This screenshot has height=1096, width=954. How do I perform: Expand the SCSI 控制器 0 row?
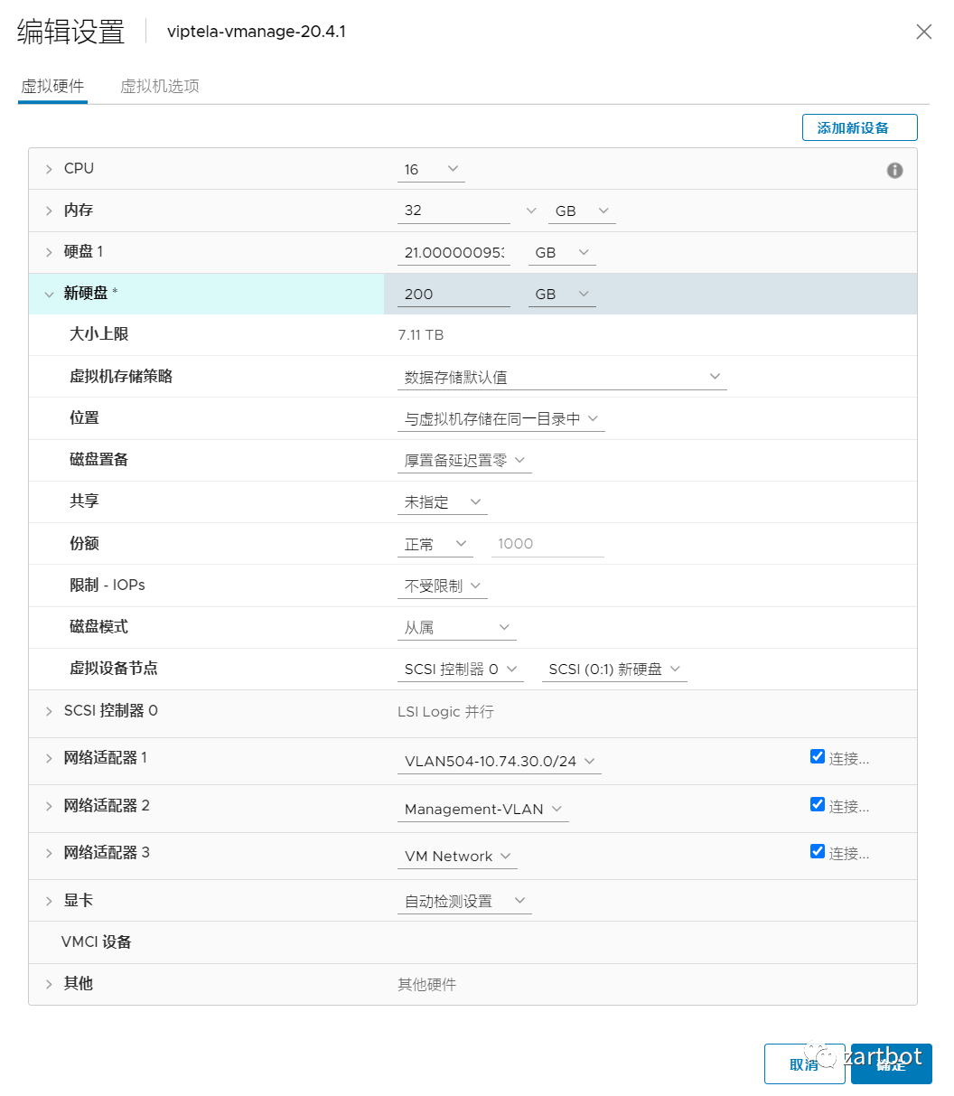coord(49,711)
